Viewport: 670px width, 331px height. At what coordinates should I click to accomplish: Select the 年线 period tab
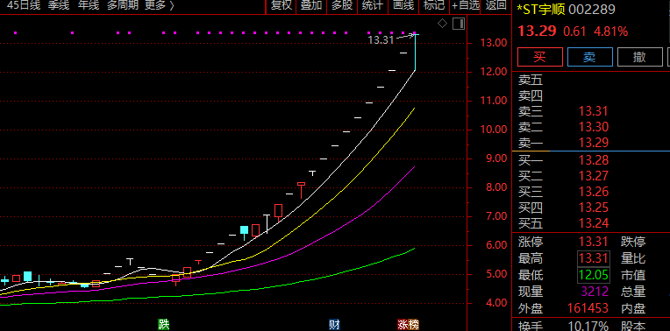89,5
